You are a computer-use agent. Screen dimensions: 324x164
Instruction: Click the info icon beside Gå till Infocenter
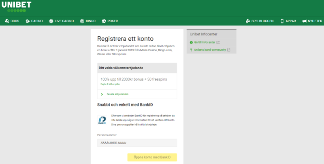click(x=191, y=42)
